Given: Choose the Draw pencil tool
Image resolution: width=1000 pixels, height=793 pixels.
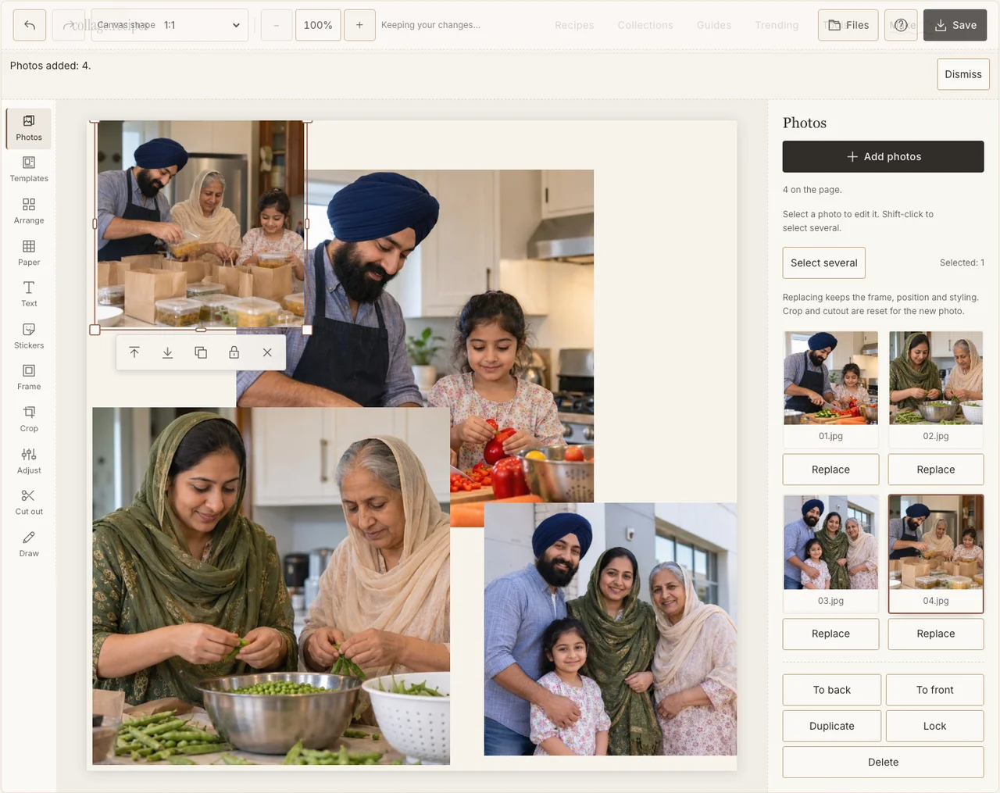Looking at the screenshot, I should click(29, 545).
